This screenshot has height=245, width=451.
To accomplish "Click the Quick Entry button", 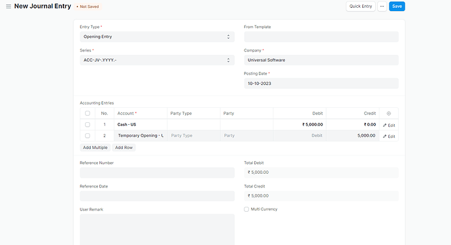I will coord(361,7).
